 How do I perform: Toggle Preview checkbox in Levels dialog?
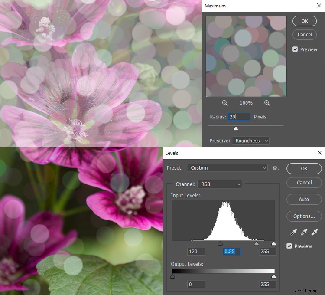pos(289,246)
